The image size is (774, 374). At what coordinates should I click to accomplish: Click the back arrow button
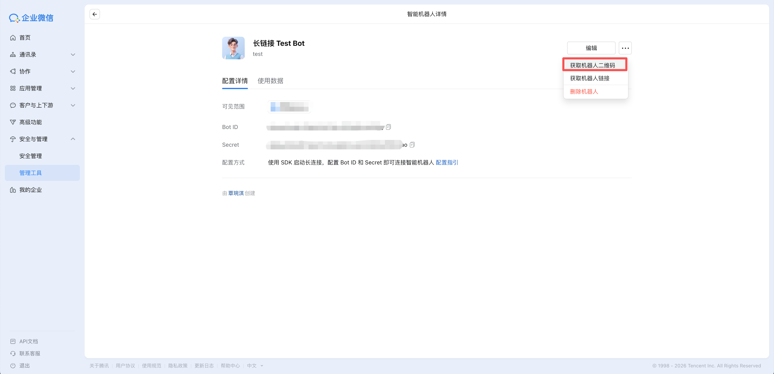[95, 14]
